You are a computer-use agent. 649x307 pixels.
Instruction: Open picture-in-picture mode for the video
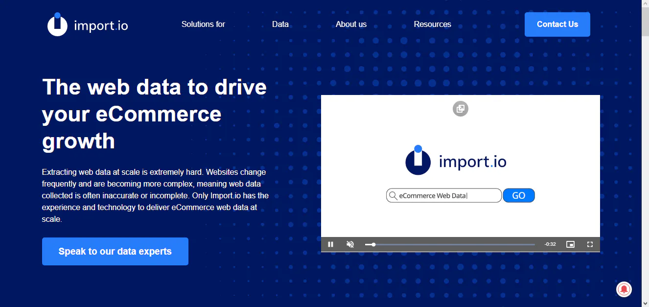pos(570,244)
